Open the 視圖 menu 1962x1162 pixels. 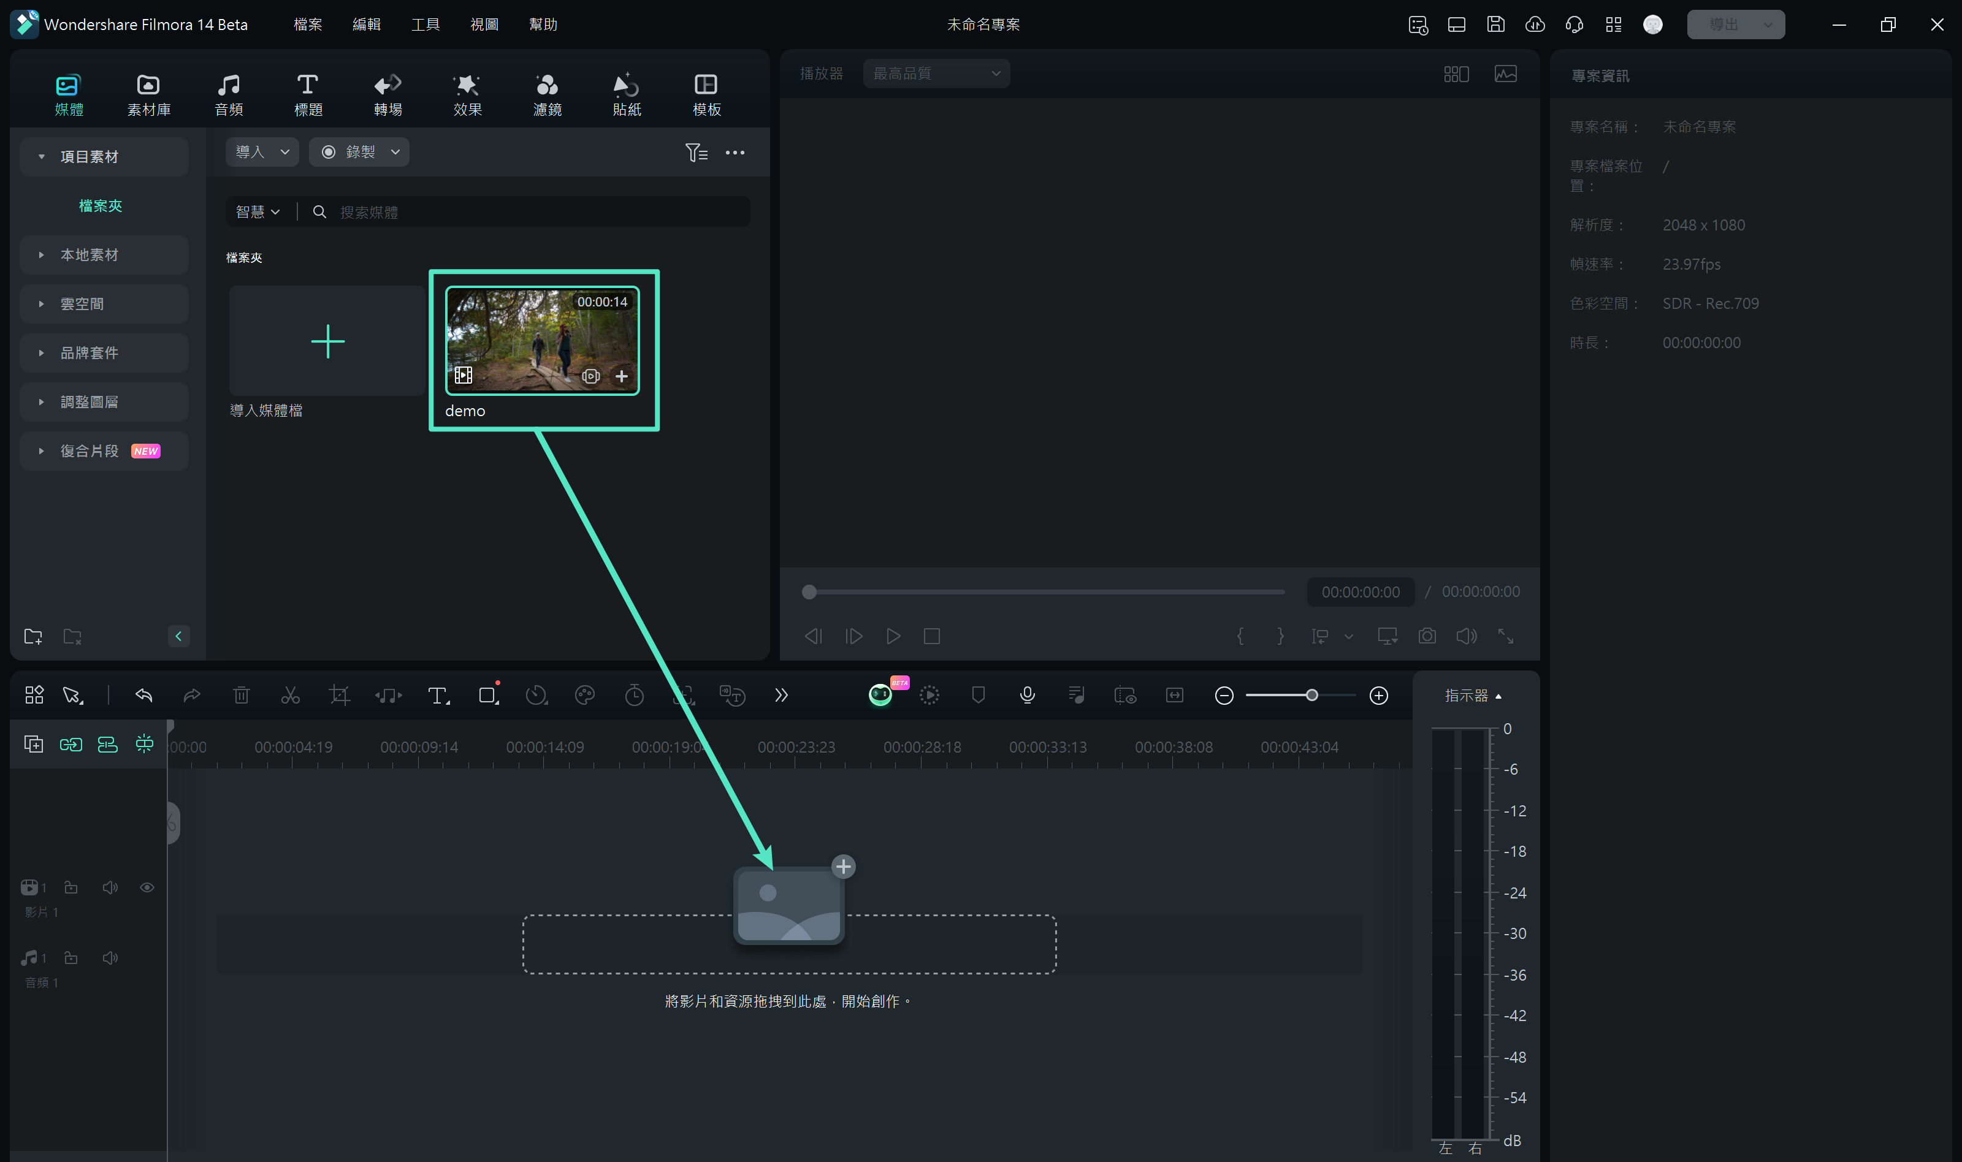click(484, 25)
